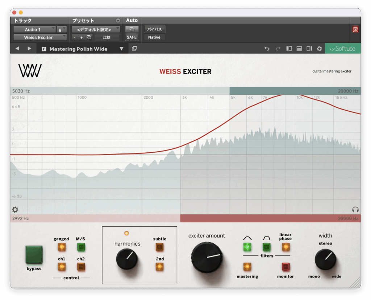This screenshot has width=371, height=300.
Task: Select Audio 1 track dropdown
Action: click(34, 29)
